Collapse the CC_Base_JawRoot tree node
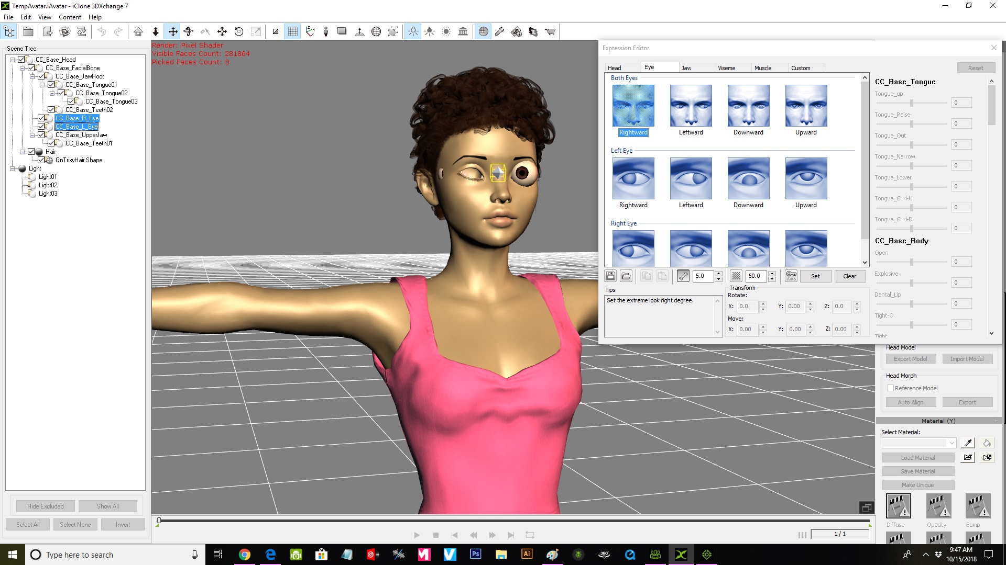 [32, 76]
